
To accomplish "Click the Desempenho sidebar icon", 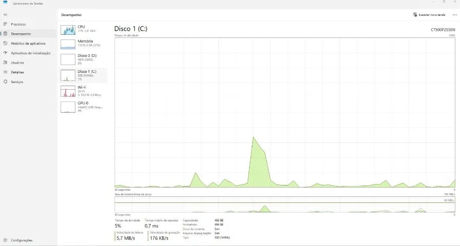I will tap(5, 34).
